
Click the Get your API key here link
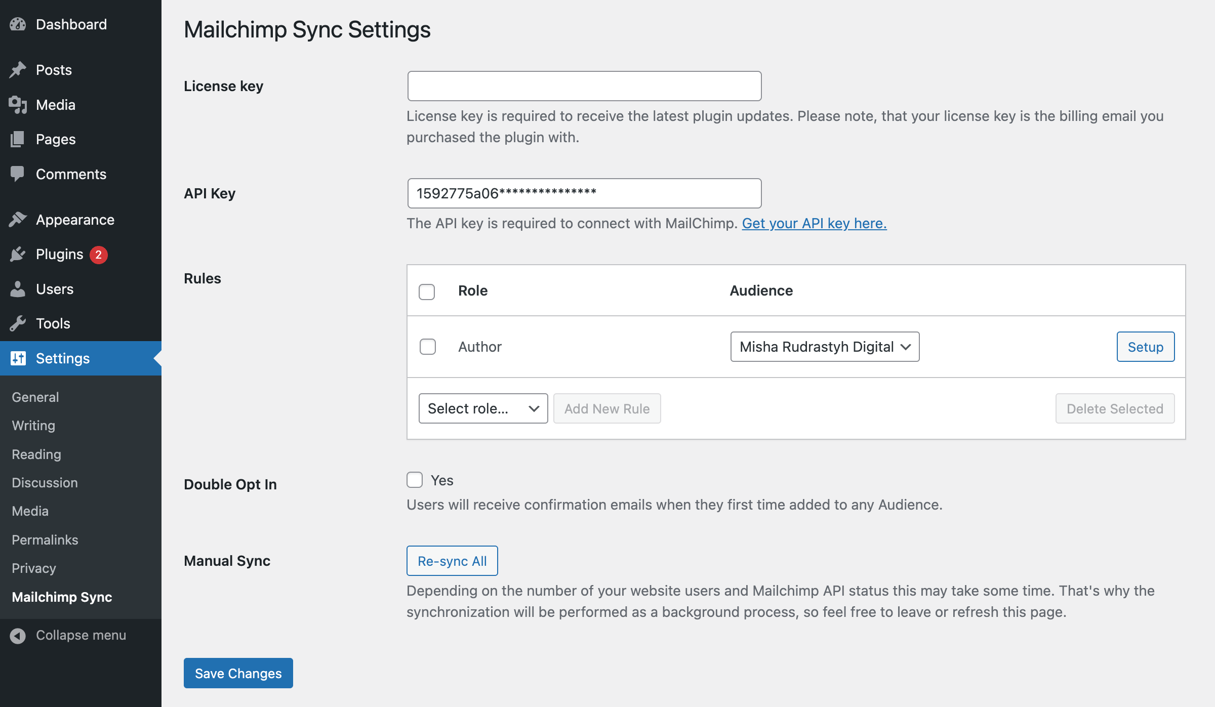pyautogui.click(x=814, y=223)
